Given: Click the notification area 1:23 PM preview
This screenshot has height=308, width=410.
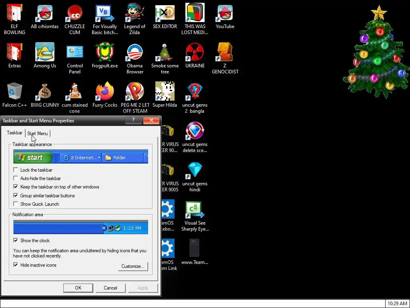Looking at the screenshot, I should point(80,227).
